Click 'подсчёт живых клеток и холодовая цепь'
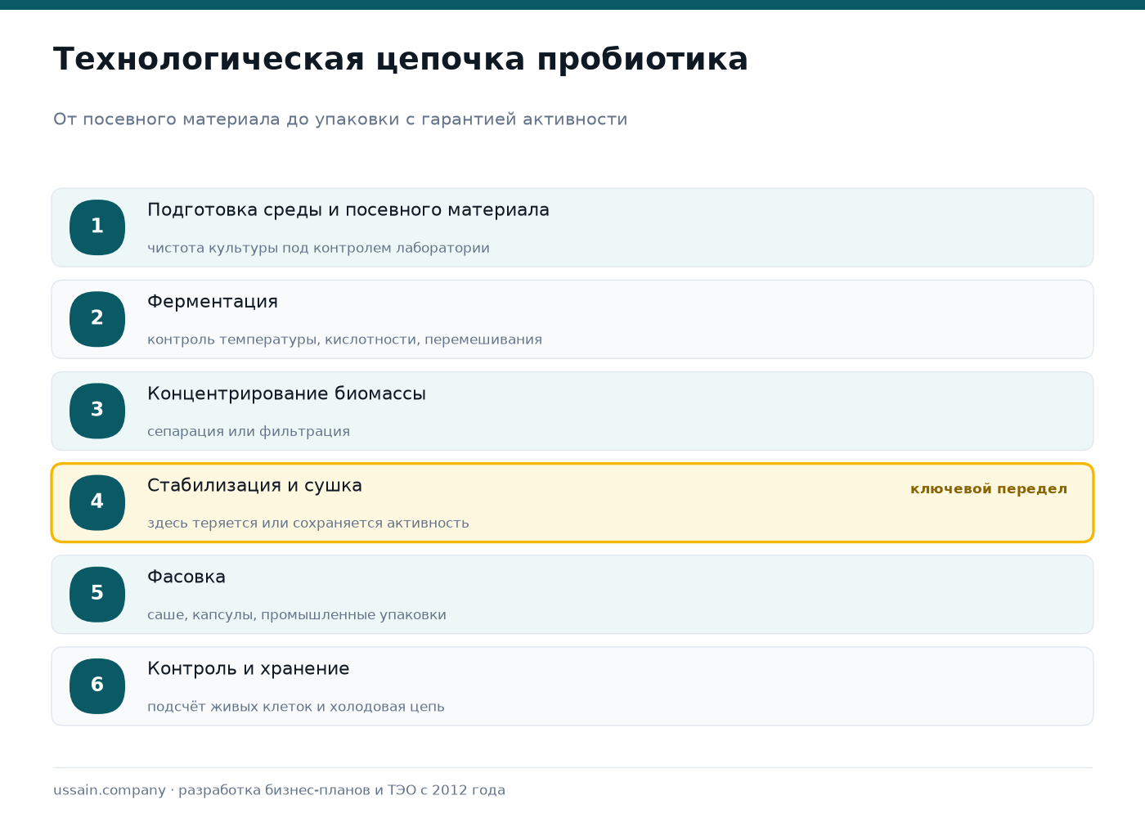 click(296, 706)
